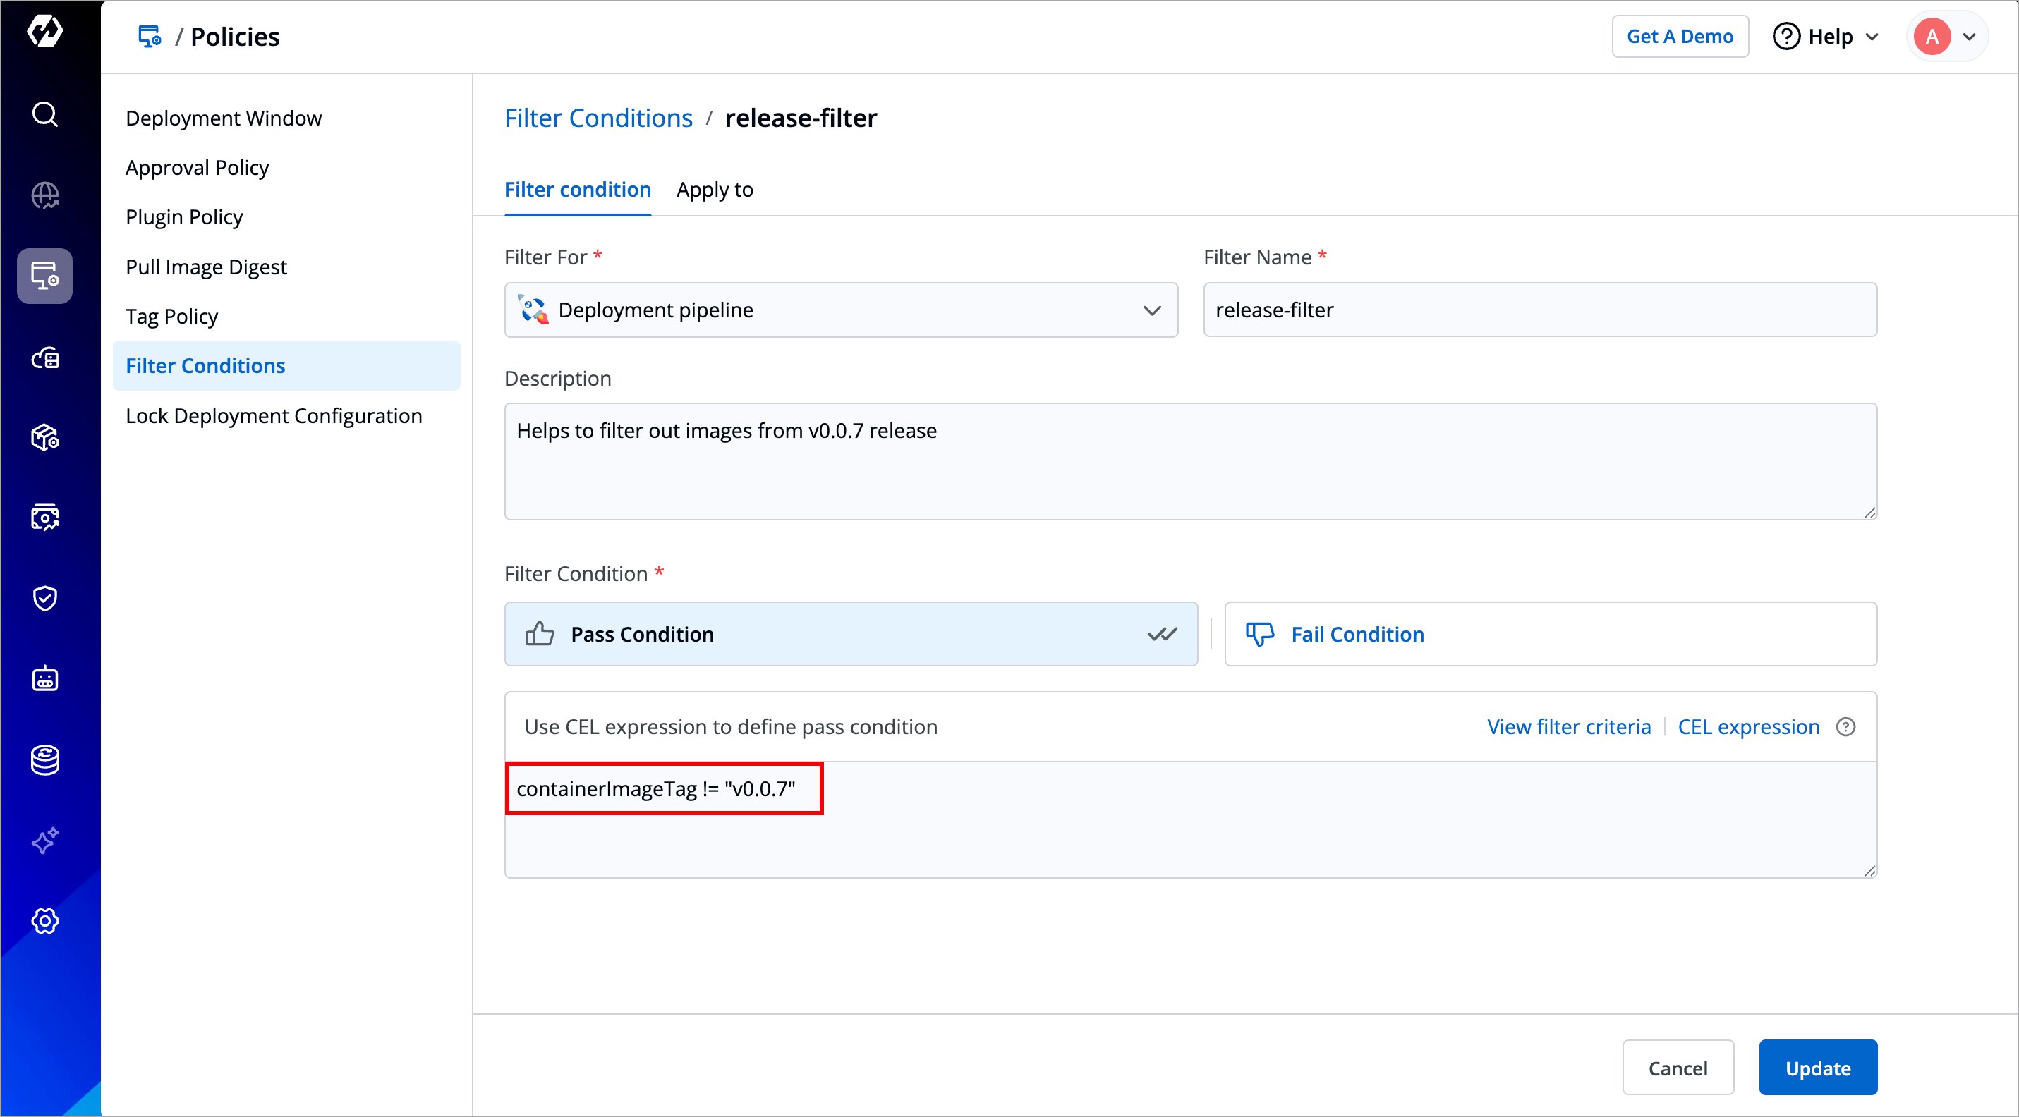This screenshot has width=2019, height=1117.
Task: Open the globe icon in sidebar
Action: coord(44,195)
